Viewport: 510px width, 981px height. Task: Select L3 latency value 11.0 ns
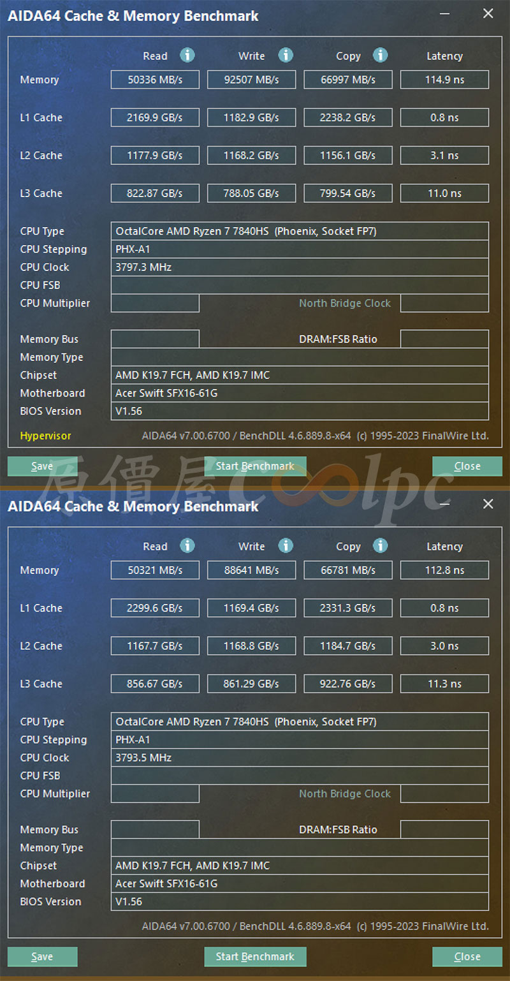[444, 193]
